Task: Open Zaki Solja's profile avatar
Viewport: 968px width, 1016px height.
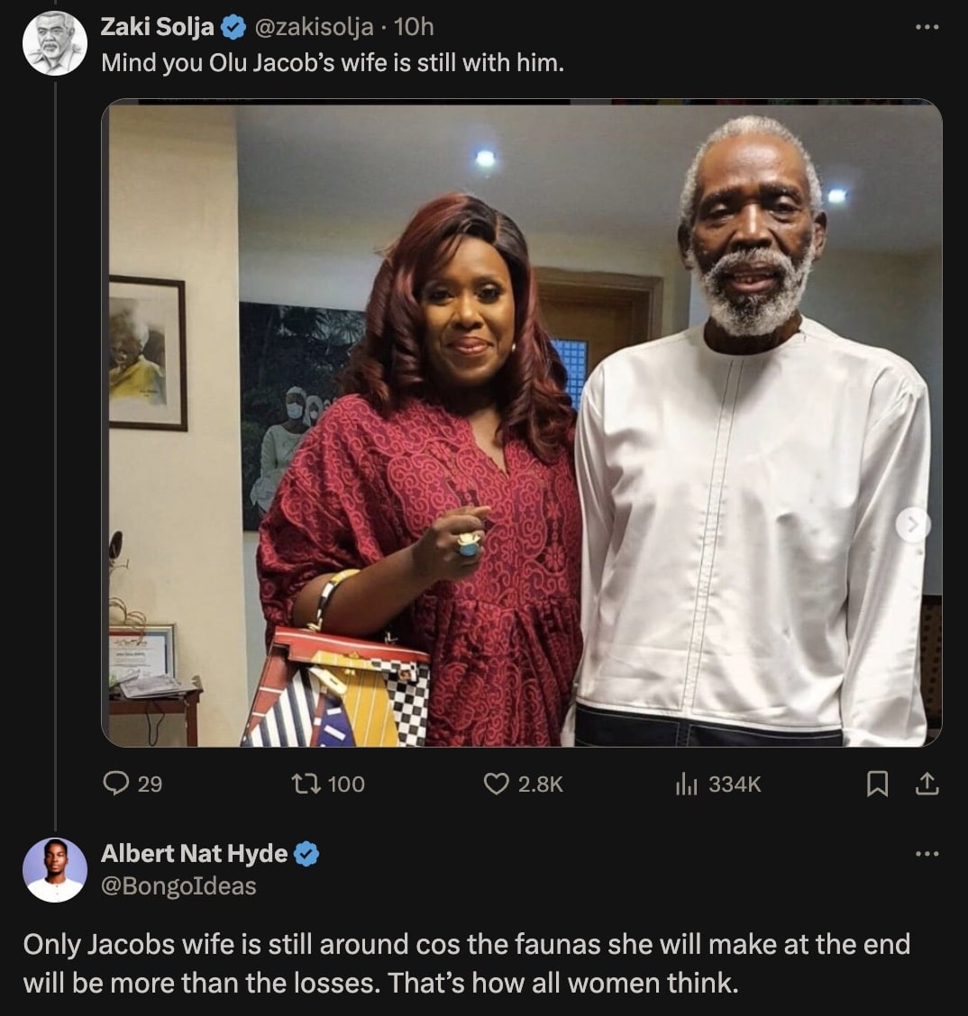Action: click(54, 43)
